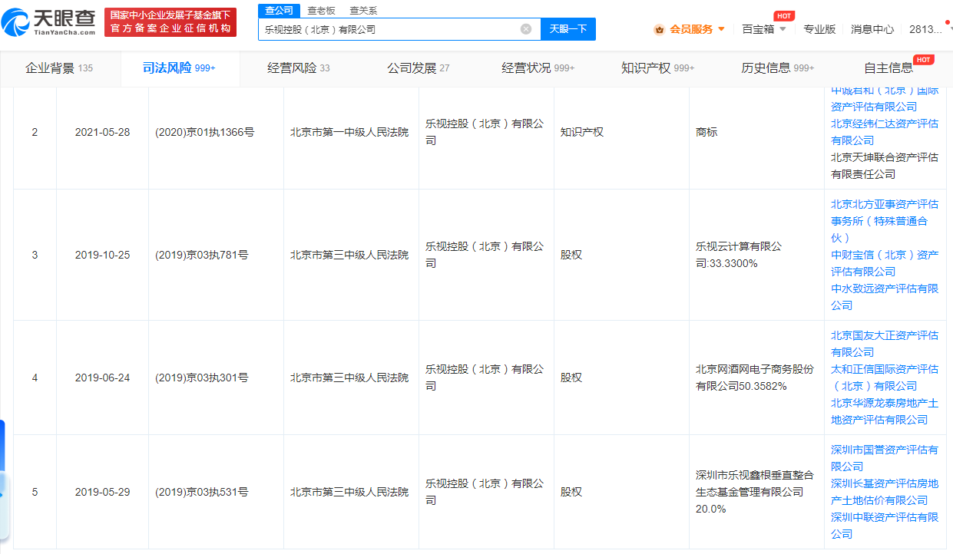Open the 知识产权 tab

(x=658, y=68)
